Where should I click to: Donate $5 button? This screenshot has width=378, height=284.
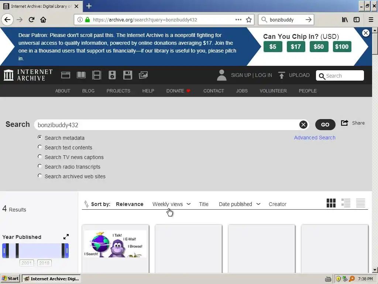pos(273,47)
